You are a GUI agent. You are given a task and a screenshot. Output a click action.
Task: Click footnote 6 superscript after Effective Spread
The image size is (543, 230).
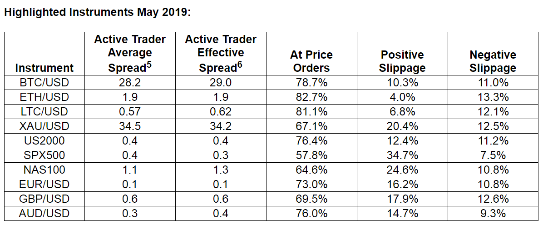coord(240,65)
